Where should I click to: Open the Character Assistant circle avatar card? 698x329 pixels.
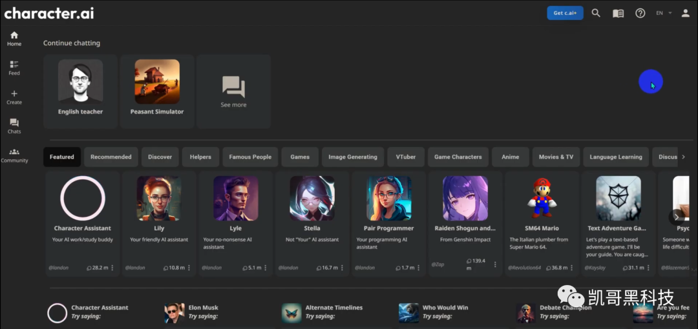tap(83, 198)
